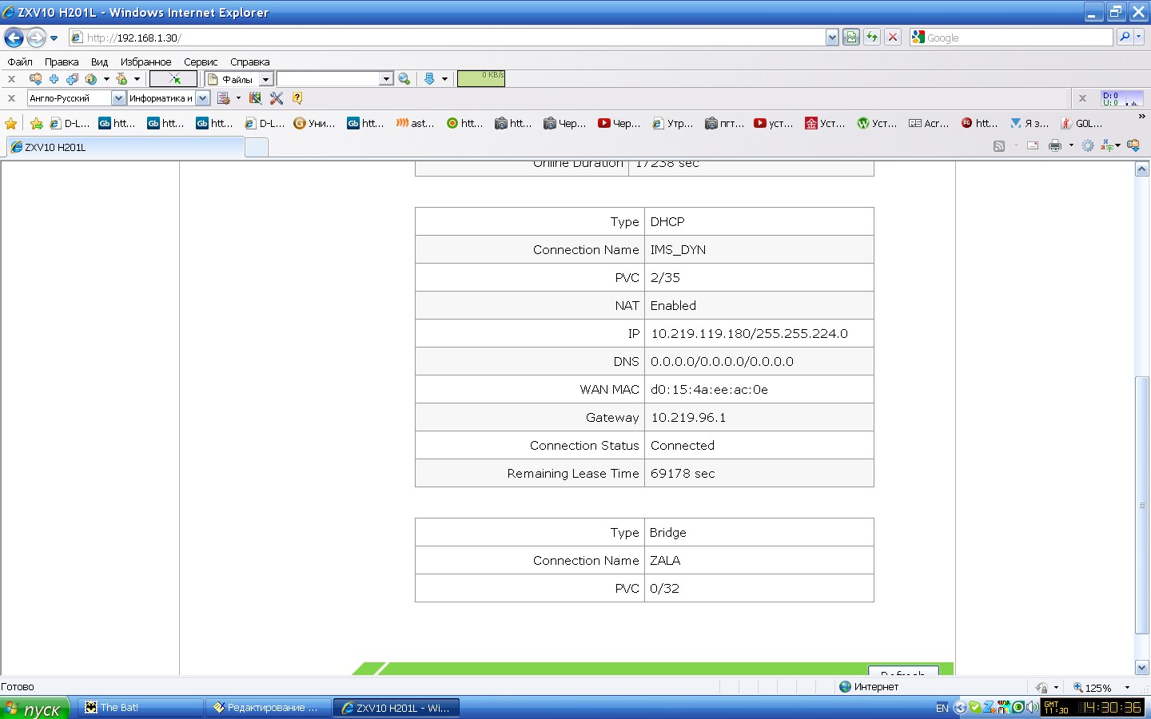
Task: Click the crossed wrench tools icon
Action: pos(277,98)
